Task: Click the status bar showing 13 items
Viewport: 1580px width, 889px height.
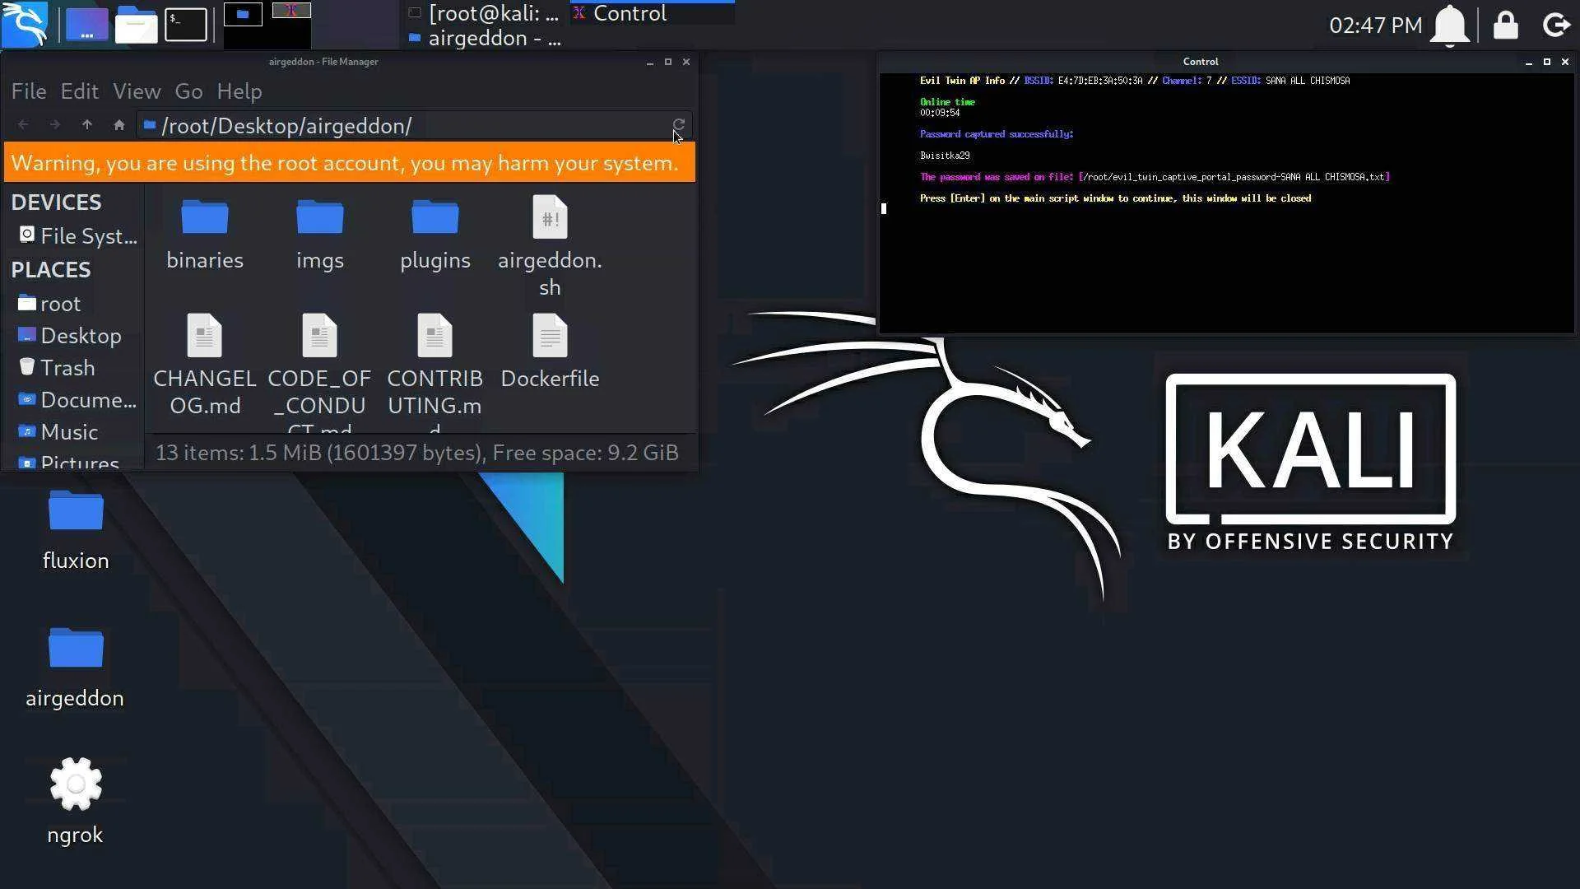Action: coord(417,453)
